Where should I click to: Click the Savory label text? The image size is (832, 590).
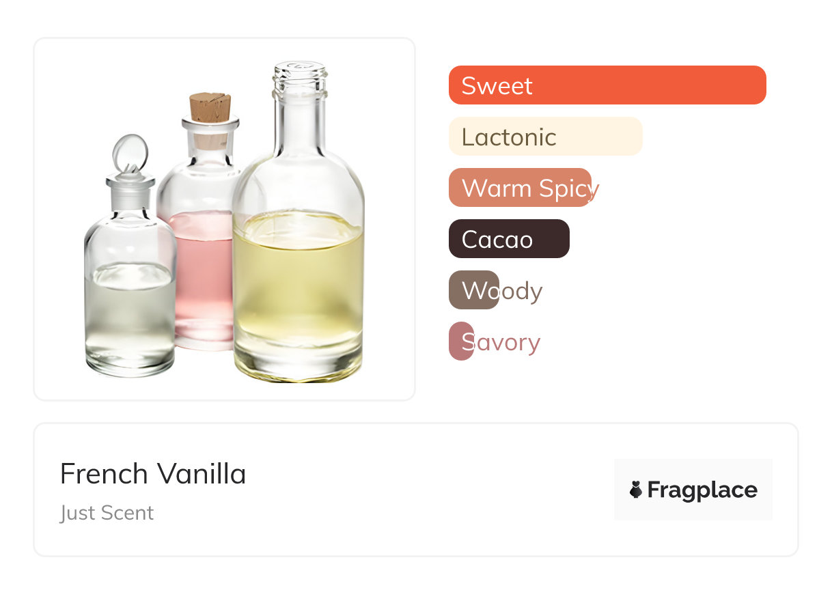click(x=509, y=342)
